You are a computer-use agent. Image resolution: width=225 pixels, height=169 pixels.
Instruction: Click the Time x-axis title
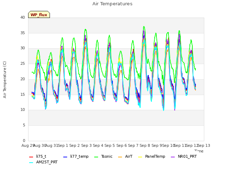[199, 151]
